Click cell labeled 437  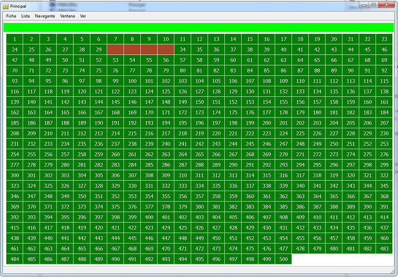pos(384,227)
